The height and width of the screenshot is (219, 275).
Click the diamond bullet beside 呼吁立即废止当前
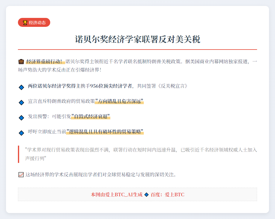[22, 133]
